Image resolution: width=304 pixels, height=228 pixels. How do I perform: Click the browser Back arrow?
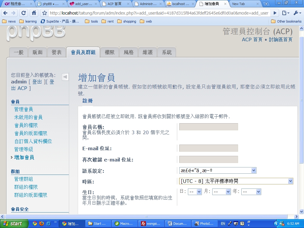[5, 13]
